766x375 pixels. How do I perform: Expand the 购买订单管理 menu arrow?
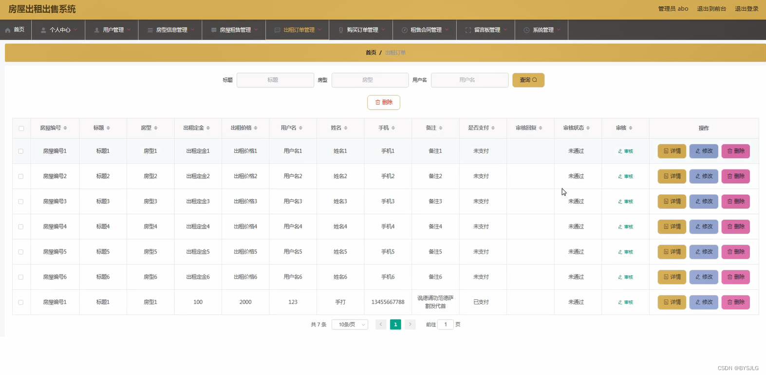coord(383,30)
